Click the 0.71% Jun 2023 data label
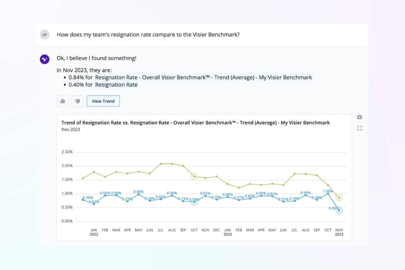The image size is (405, 270). point(283,199)
